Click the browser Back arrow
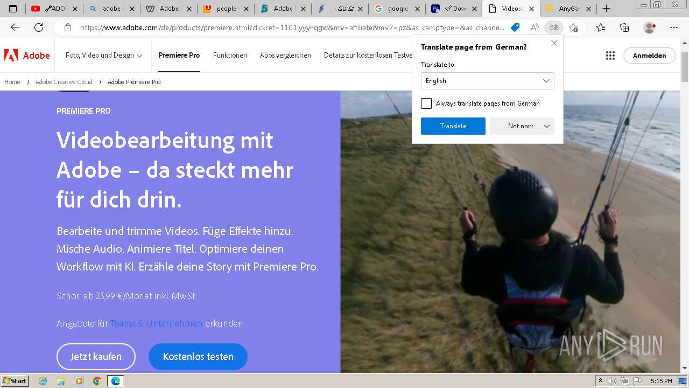 coord(15,27)
